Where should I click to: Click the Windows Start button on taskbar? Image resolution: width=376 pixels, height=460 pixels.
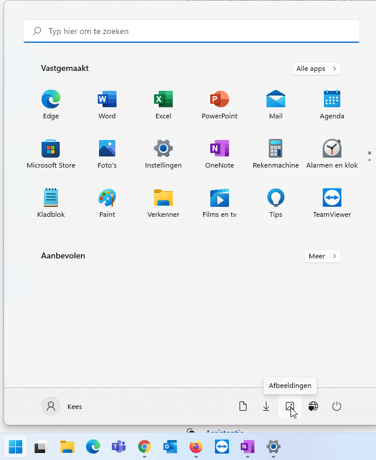tap(16, 447)
